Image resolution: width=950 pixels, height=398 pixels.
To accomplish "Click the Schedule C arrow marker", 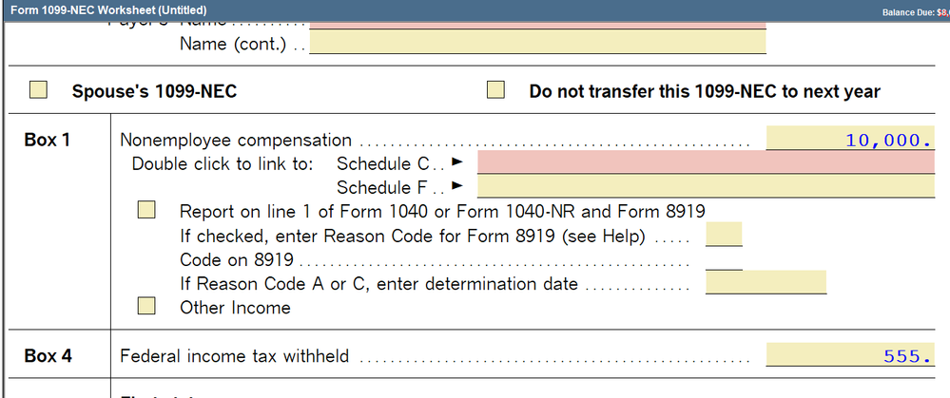I will [456, 163].
